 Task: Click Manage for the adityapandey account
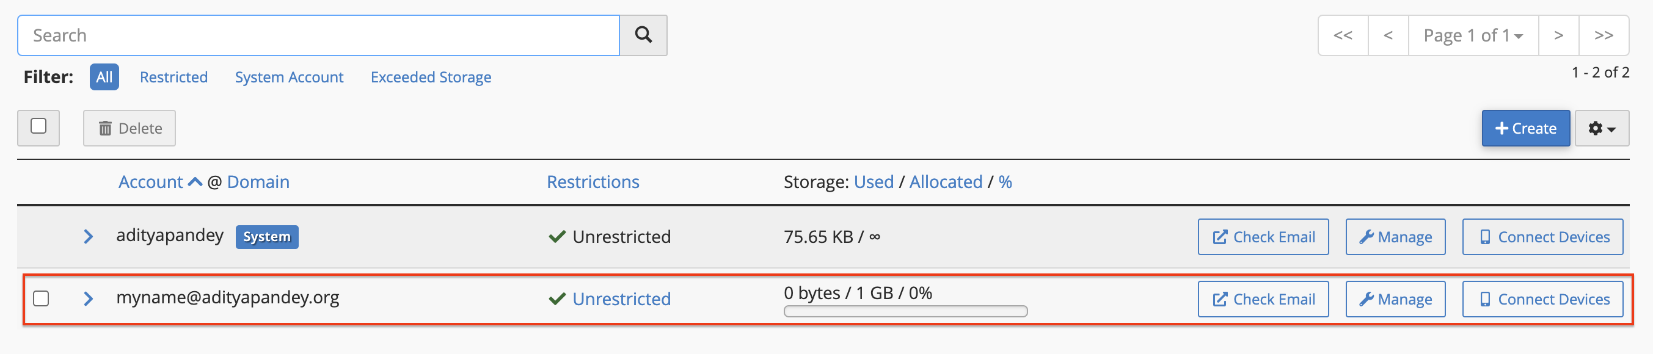1395,237
